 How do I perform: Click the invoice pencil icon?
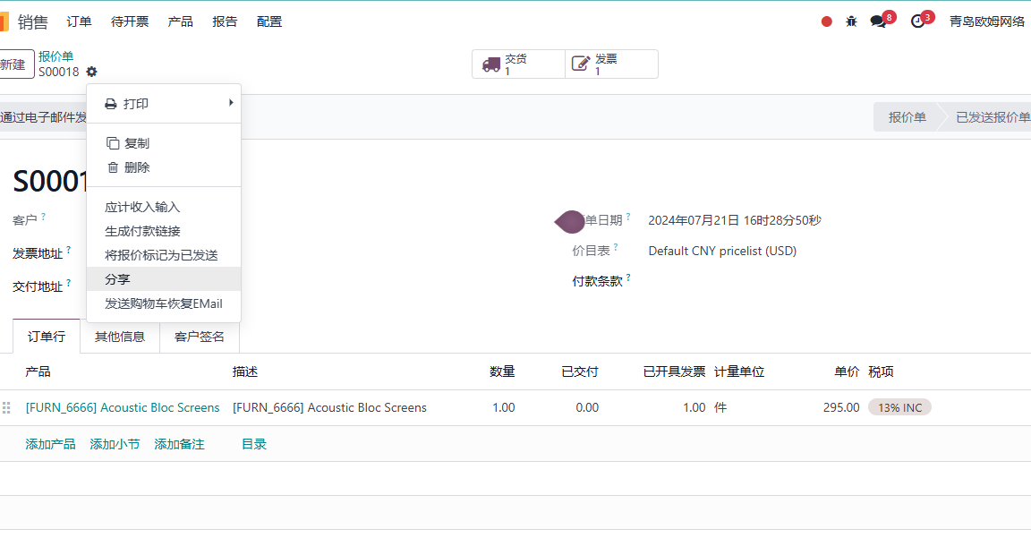pyautogui.click(x=581, y=64)
